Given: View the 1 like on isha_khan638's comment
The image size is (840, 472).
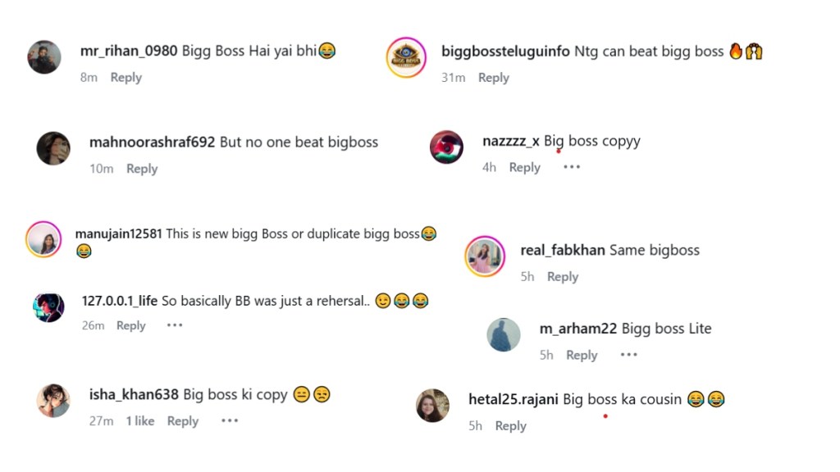Looking at the screenshot, I should pyautogui.click(x=139, y=421).
